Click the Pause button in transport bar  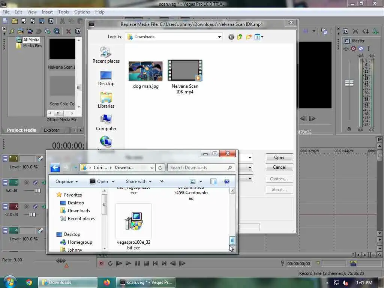click(x=137, y=263)
